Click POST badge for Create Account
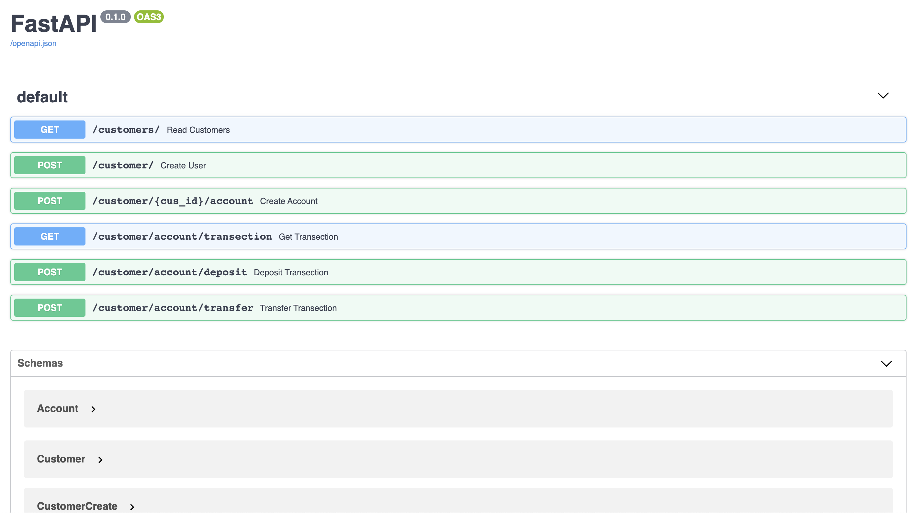This screenshot has width=913, height=513. pyautogui.click(x=50, y=201)
